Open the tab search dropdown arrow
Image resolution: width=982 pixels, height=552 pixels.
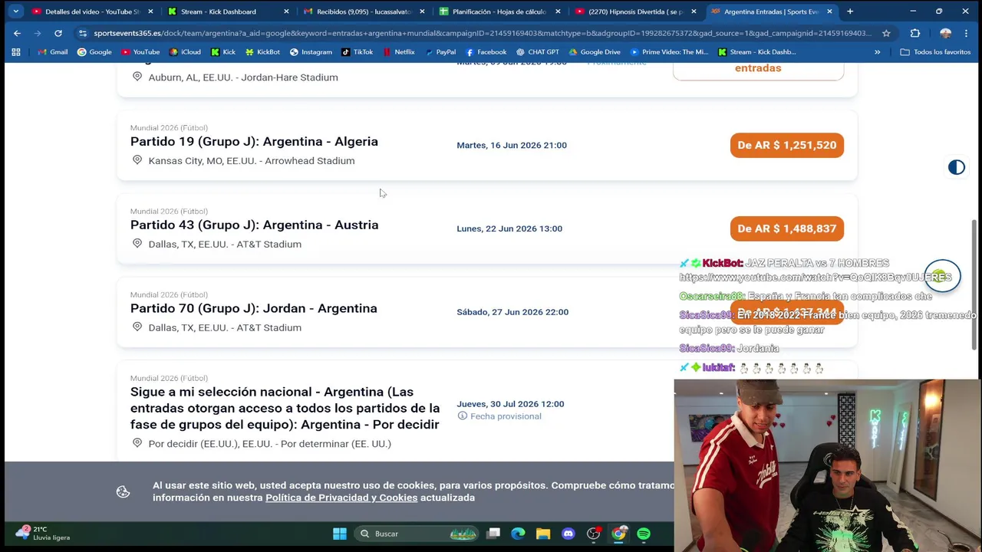[x=15, y=11]
